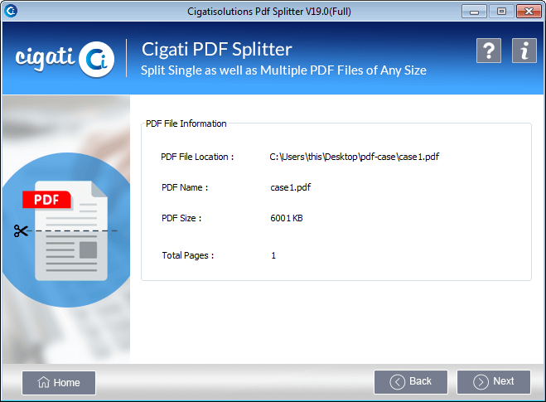The image size is (546, 402).
Task: Click the Cigati logo in header
Action: 65,59
